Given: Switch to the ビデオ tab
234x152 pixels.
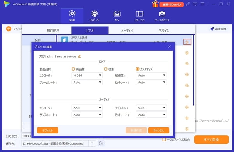Looking at the screenshot, I should click(x=90, y=30).
